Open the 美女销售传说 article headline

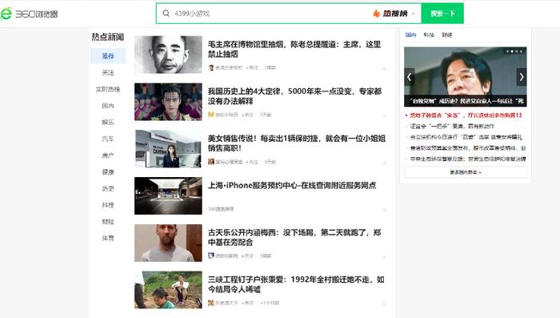(297, 143)
